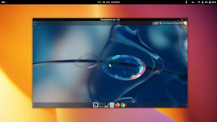This screenshot has height=122, width=217.
Task: Open the file manager drawer icon
Action: 112,105
